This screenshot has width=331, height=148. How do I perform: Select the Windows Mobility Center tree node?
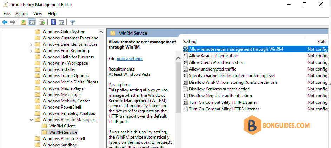66,101
